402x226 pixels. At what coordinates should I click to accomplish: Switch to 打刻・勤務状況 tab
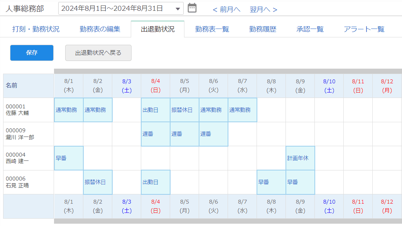(36, 29)
